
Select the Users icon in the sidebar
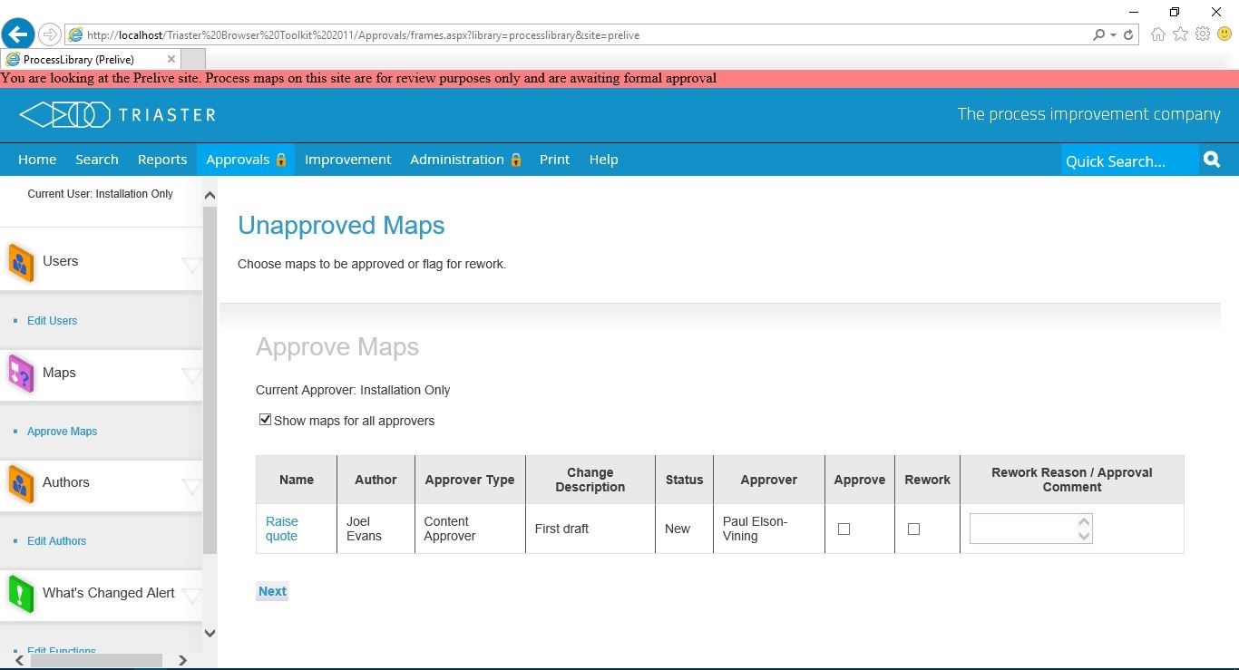coord(20,260)
